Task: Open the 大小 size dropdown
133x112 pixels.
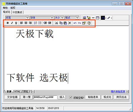Action: tap(59, 18)
